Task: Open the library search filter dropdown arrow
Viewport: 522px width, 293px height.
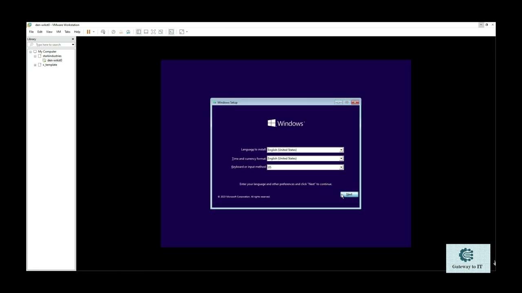Action: pyautogui.click(x=73, y=45)
